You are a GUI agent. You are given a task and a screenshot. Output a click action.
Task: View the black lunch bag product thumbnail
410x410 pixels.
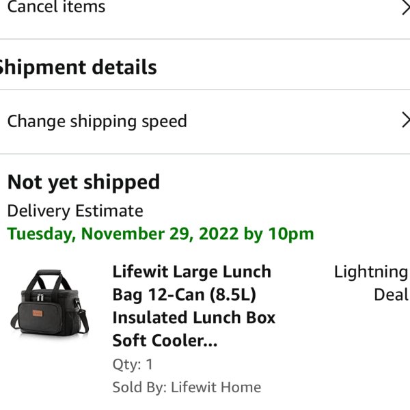pyautogui.click(x=50, y=303)
